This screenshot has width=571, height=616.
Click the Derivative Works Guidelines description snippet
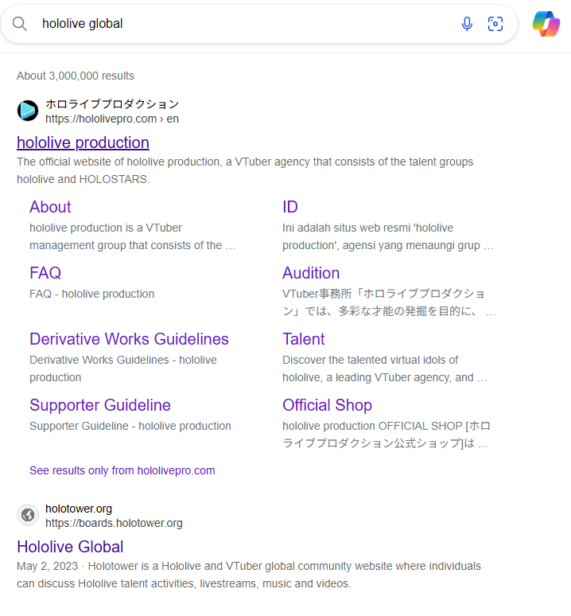[x=122, y=368]
